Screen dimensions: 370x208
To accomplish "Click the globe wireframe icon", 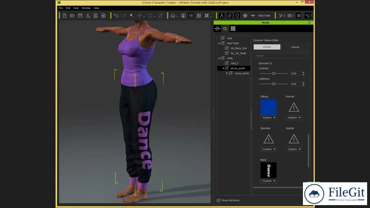I will pyautogui.click(x=245, y=16).
